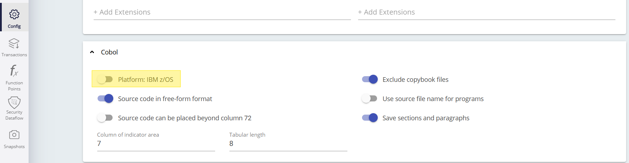Open the Snapshots camera icon
The width and height of the screenshot is (629, 163).
(14, 135)
